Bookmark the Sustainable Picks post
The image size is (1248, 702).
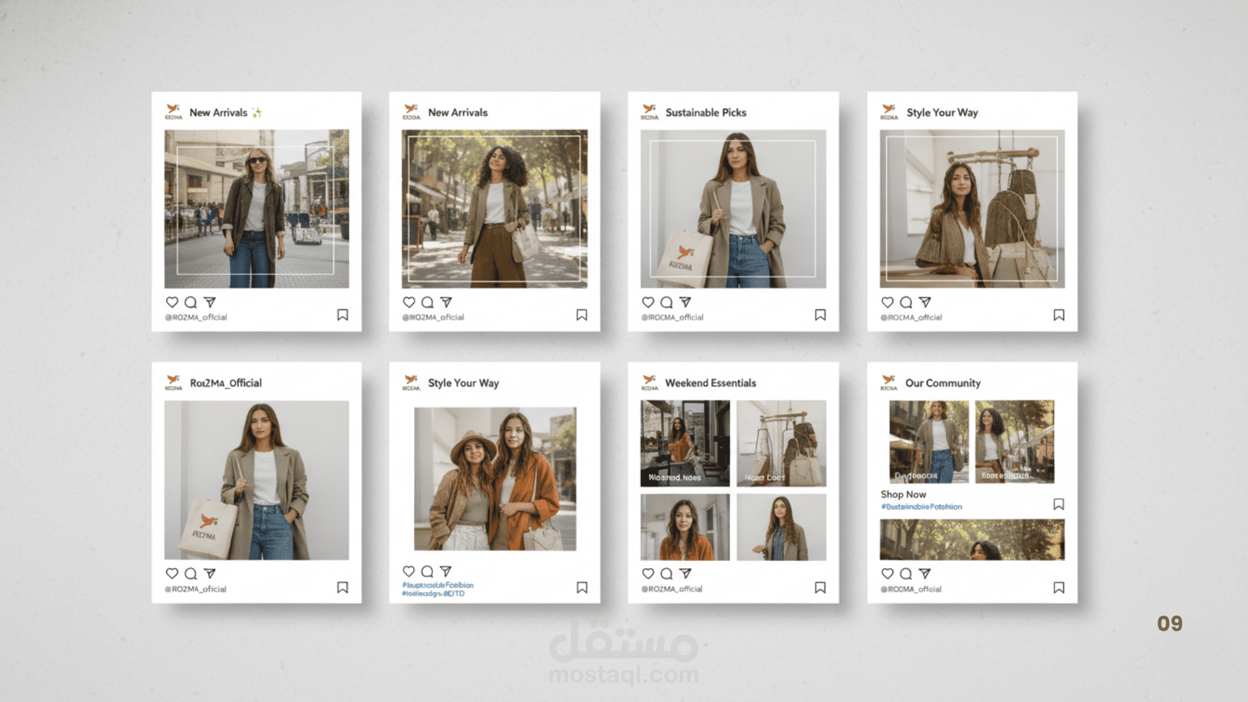(x=820, y=315)
